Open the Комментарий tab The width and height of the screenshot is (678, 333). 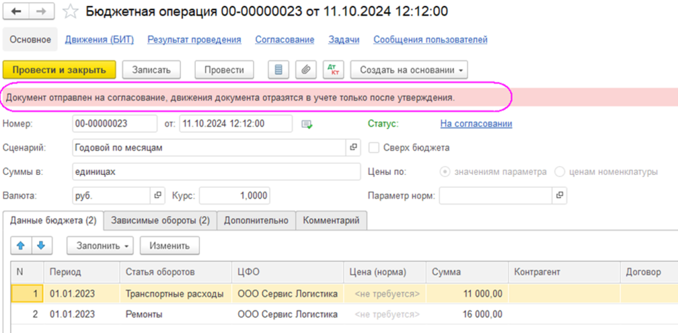point(331,220)
